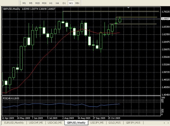The height and width of the screenshot is (126, 170).
Task: Change chart to H4 timeframe
Action: [57, 3]
